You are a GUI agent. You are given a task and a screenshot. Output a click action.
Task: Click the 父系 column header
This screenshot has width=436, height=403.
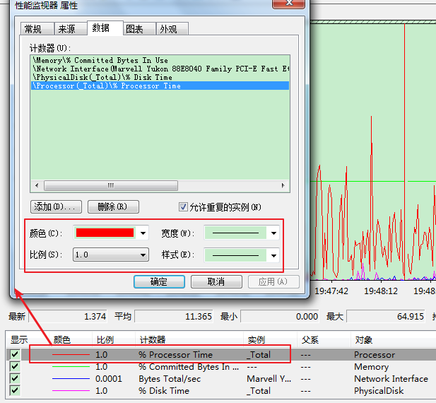click(324, 339)
